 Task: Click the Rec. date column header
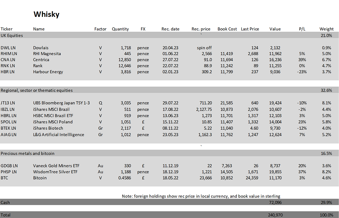point(170,29)
